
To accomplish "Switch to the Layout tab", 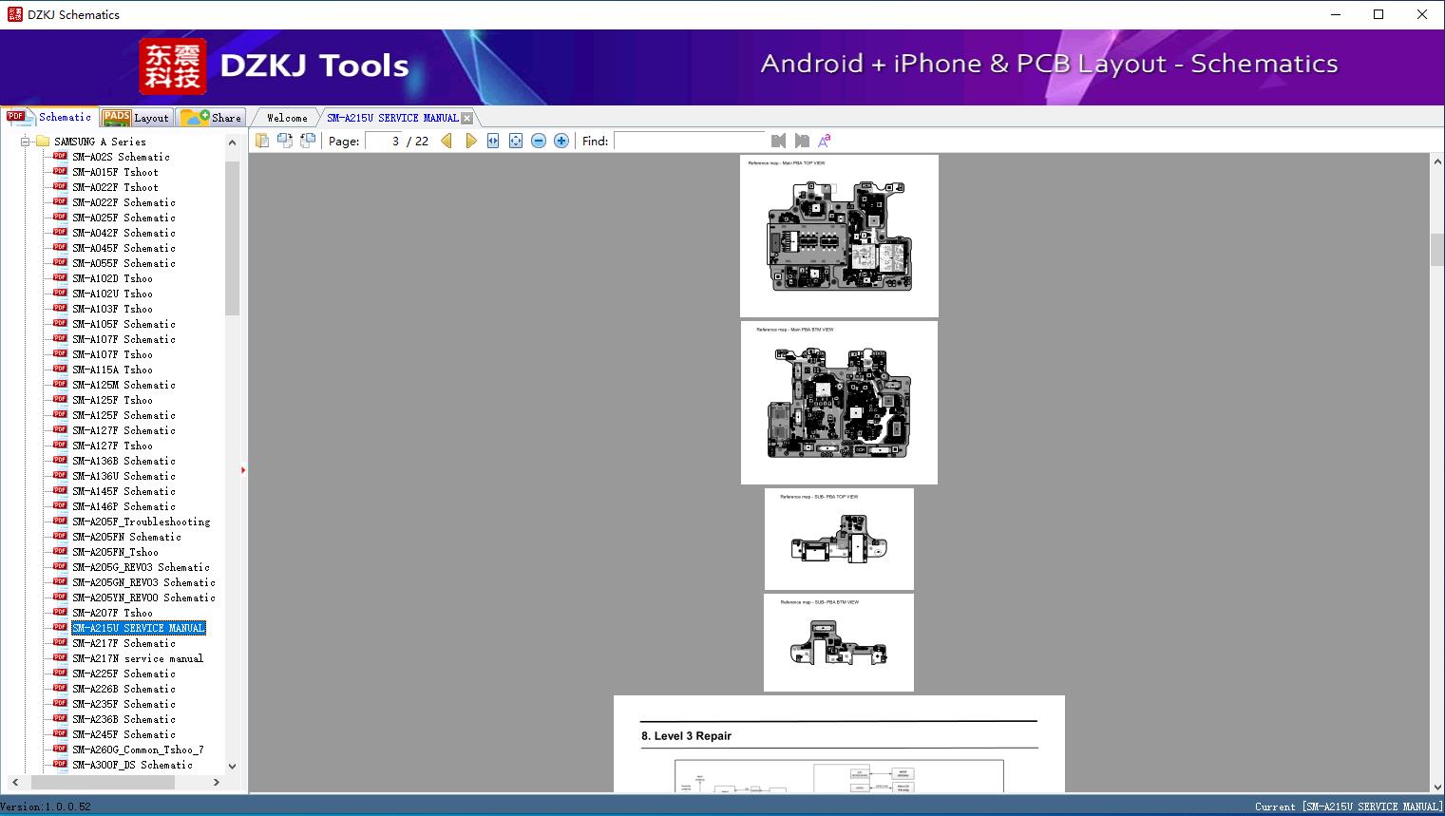I will pos(136,118).
